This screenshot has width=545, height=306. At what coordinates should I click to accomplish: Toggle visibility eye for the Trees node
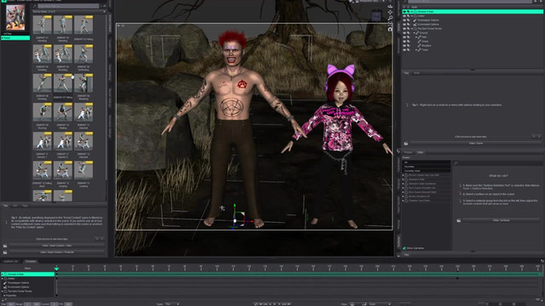404,49
